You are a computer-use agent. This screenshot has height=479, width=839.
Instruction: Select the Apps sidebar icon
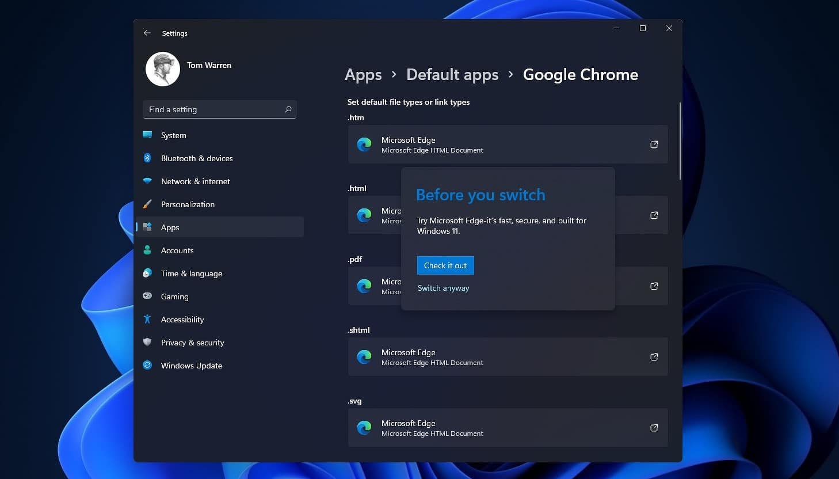click(x=147, y=227)
